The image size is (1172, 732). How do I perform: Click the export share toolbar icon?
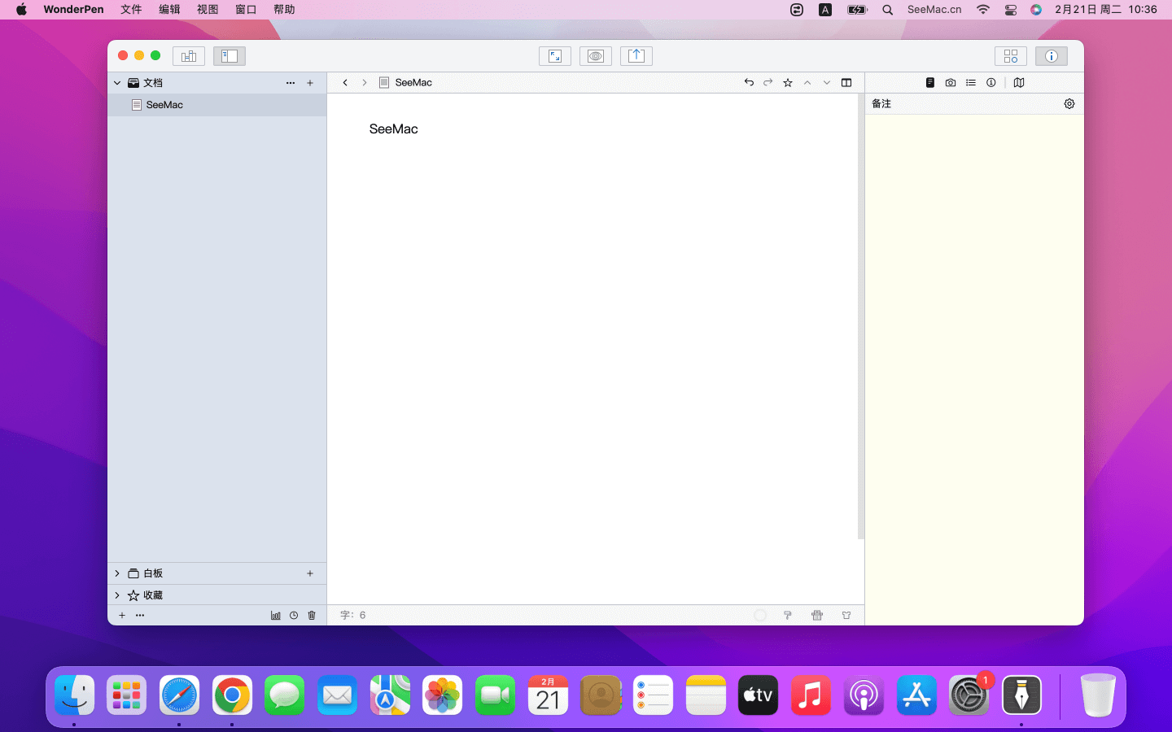(x=636, y=56)
